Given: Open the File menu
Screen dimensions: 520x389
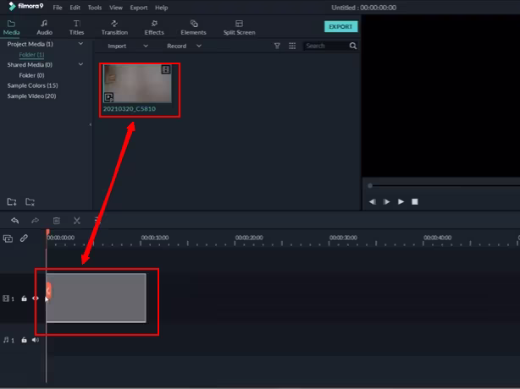Looking at the screenshot, I should click(58, 8).
